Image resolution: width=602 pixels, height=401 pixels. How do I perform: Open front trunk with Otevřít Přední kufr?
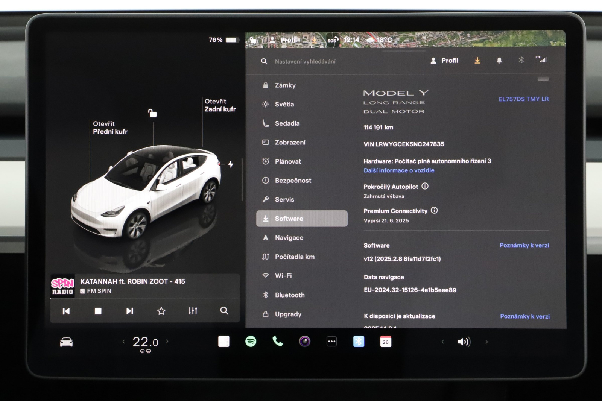pos(110,128)
